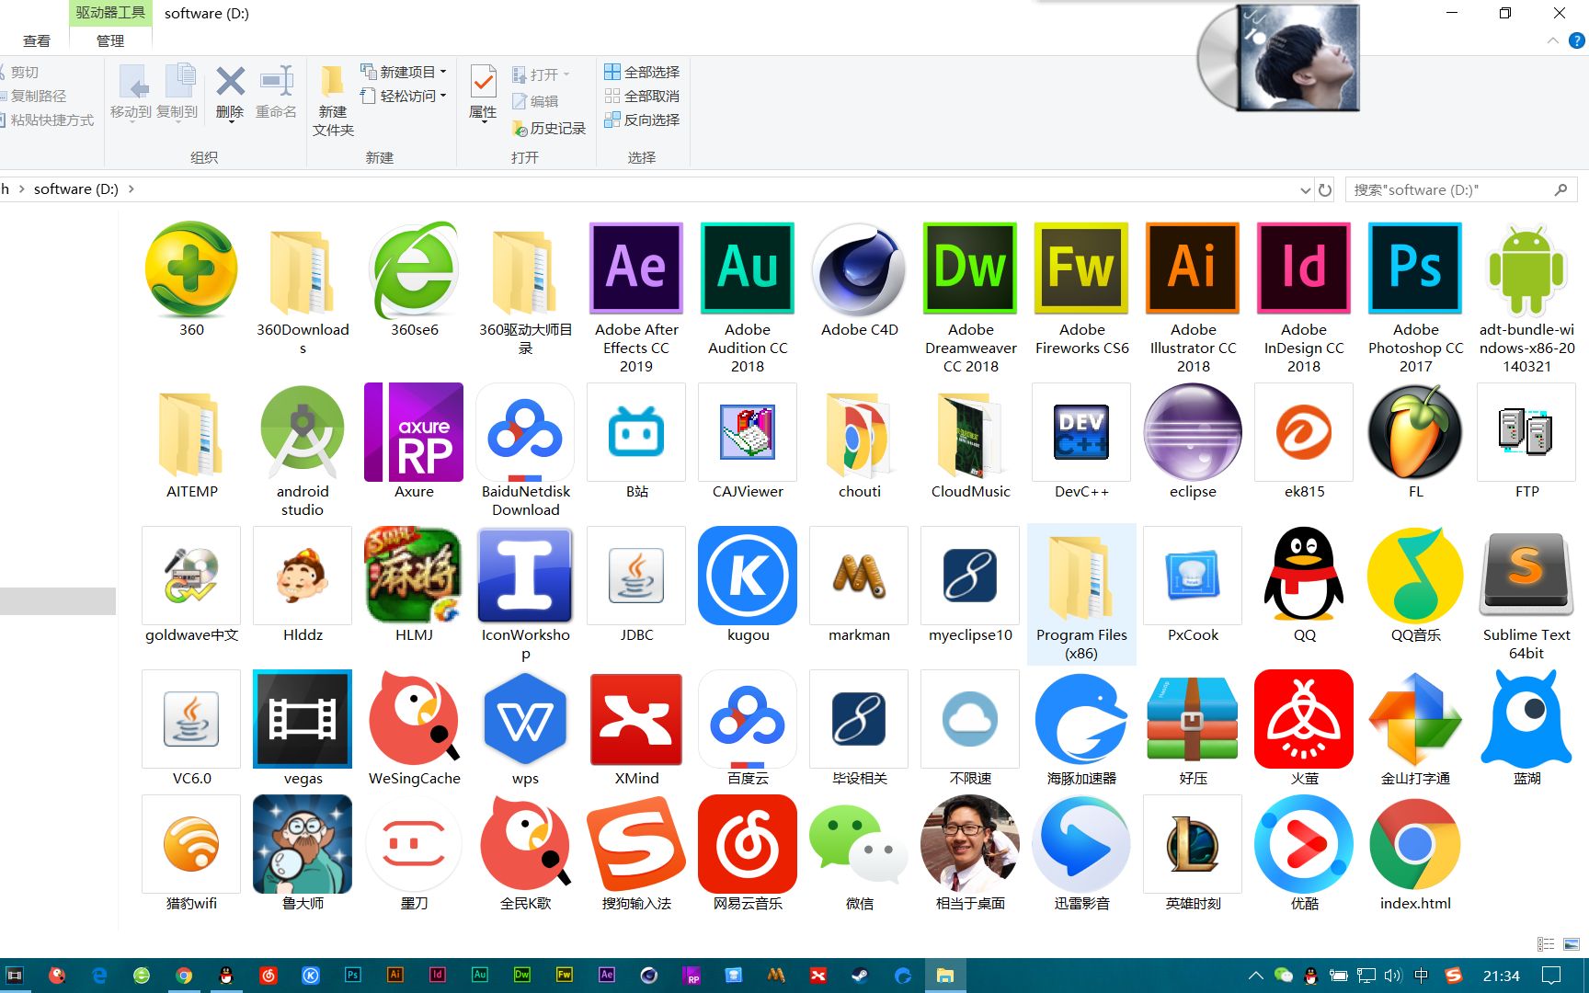The height and width of the screenshot is (993, 1589).
Task: Click the adt-bundle Android icon
Action: [x=1526, y=270]
